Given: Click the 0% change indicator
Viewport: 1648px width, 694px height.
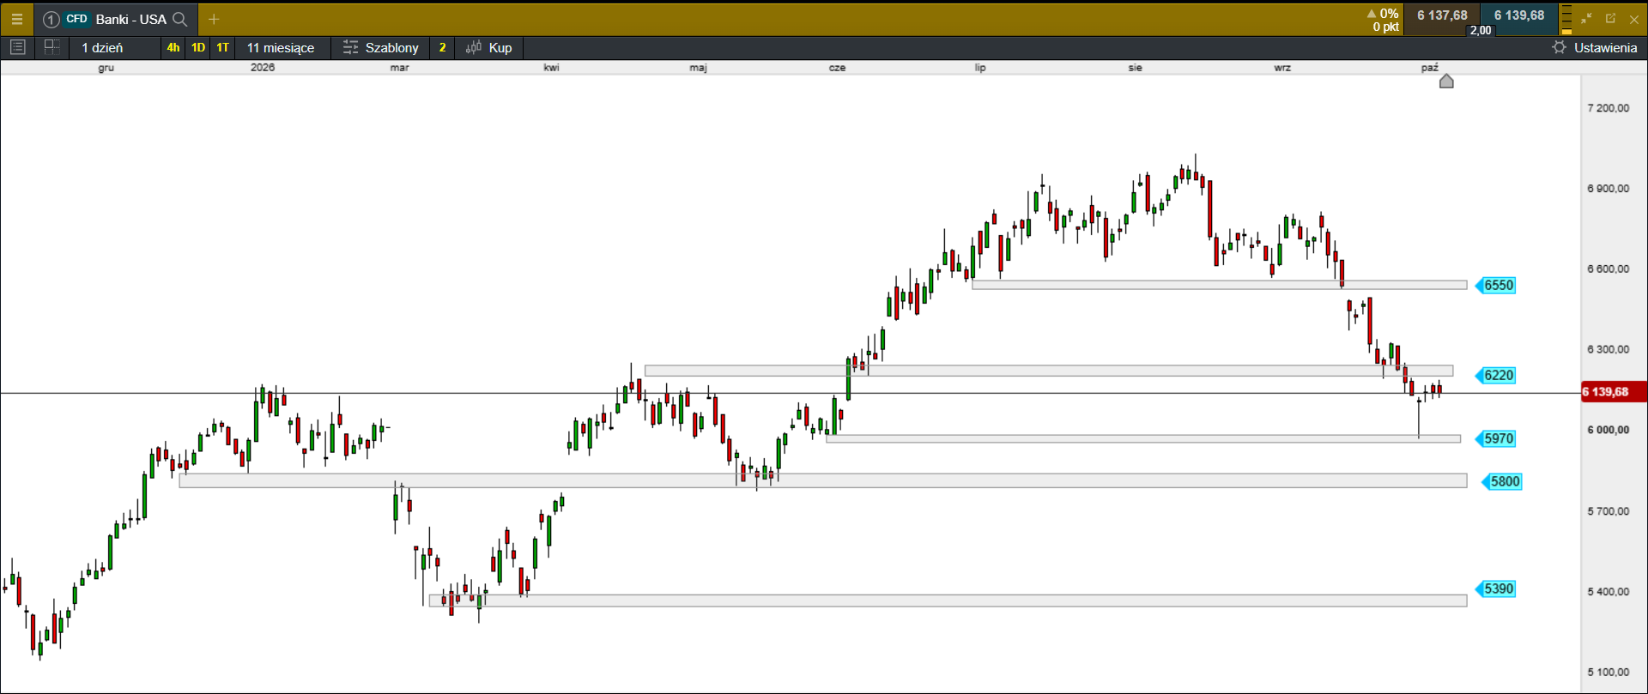Looking at the screenshot, I should point(1383,13).
